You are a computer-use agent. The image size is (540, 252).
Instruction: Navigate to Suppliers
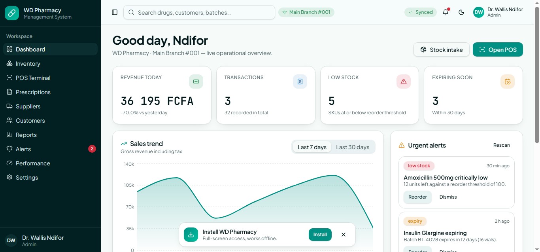(50, 106)
